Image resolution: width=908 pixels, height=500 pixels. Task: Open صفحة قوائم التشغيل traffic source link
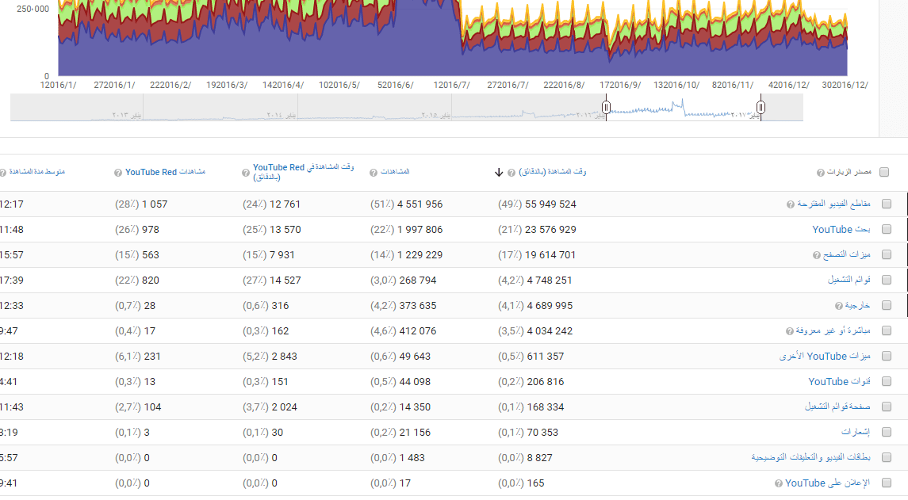coord(837,407)
